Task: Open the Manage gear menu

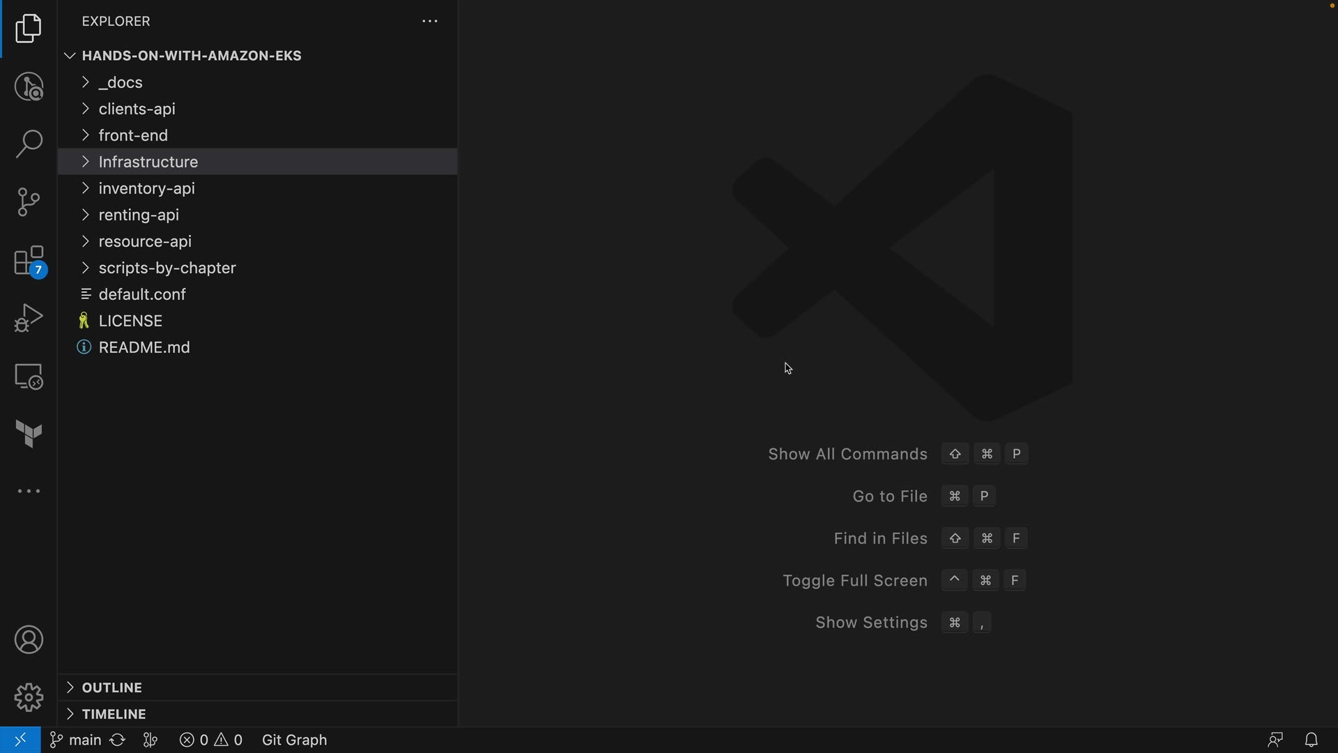Action: click(x=29, y=697)
